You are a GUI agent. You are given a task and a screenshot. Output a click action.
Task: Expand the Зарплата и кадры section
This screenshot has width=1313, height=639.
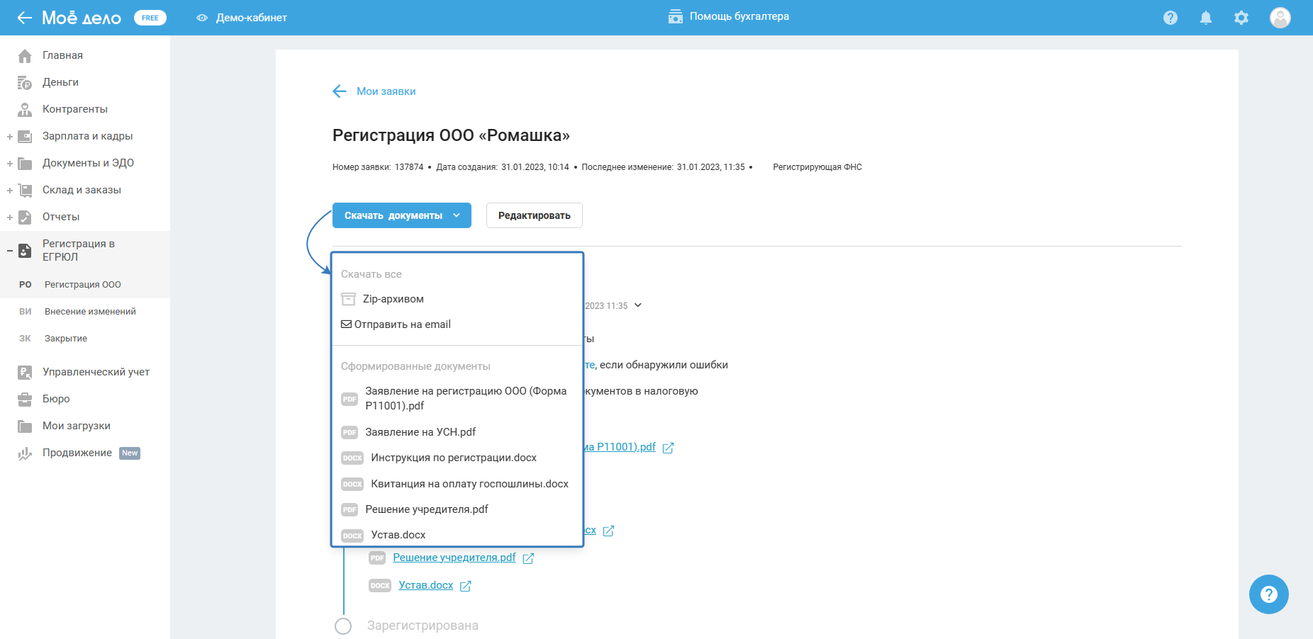10,137
